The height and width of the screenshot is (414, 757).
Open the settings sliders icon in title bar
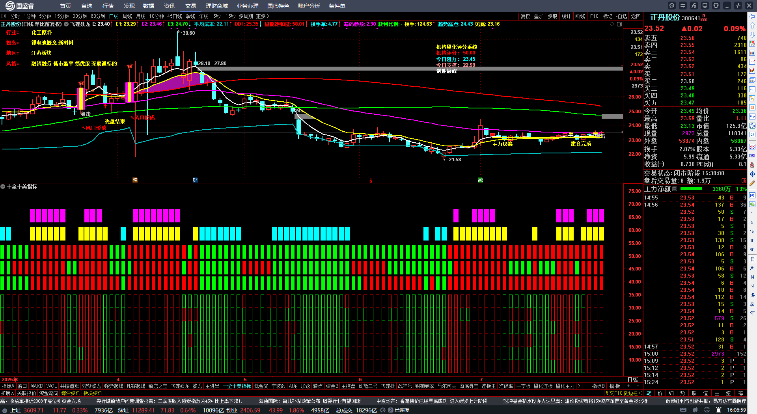pos(683,6)
